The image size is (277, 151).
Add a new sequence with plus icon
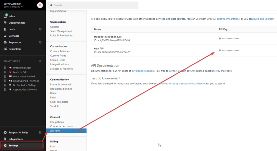pyautogui.click(x=40, y=42)
